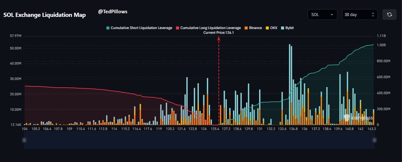The height and width of the screenshot is (162, 402).
Task: Open the SOL coin dropdown
Action: [x=322, y=15]
